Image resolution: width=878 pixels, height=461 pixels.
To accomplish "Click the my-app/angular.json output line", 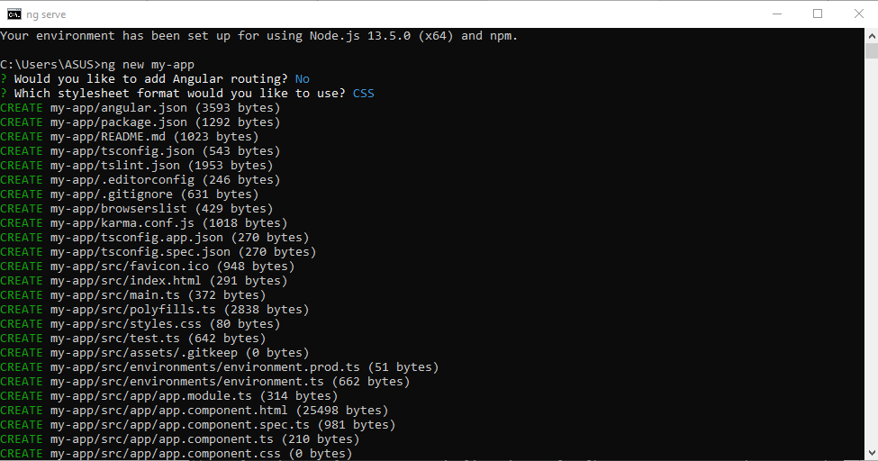I will click(140, 107).
